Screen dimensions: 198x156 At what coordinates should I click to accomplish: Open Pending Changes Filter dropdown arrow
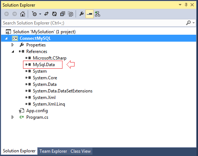[x=40, y=14]
